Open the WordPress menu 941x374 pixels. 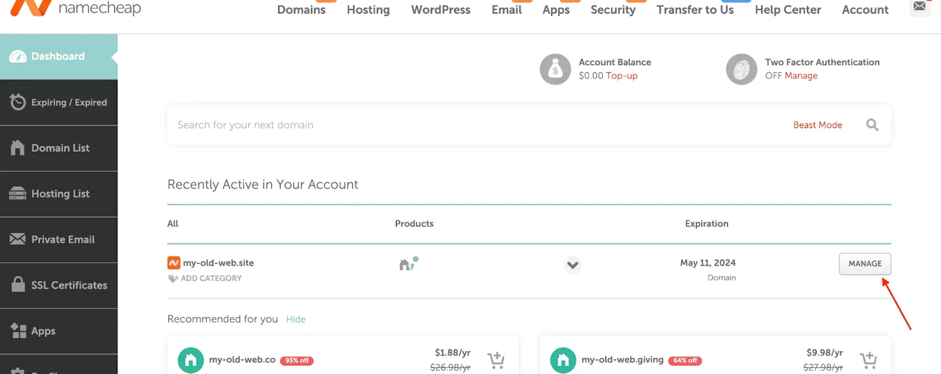441,9
